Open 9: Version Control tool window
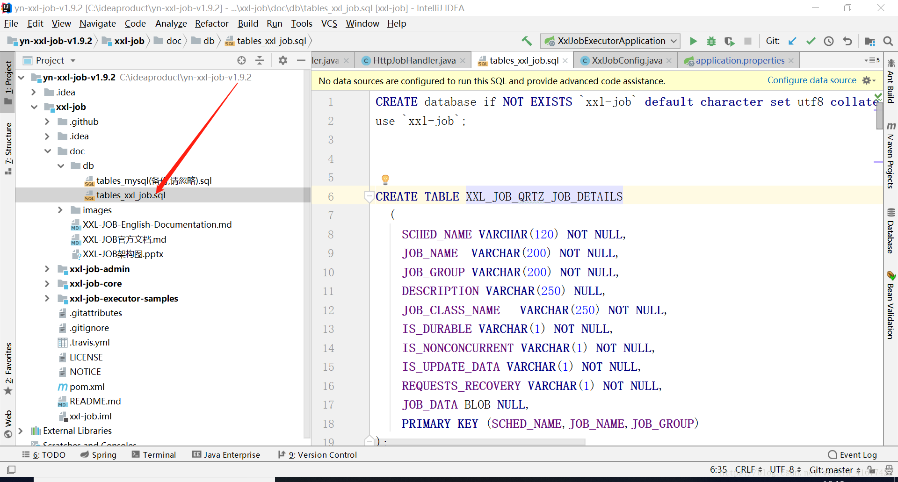 [x=317, y=454]
